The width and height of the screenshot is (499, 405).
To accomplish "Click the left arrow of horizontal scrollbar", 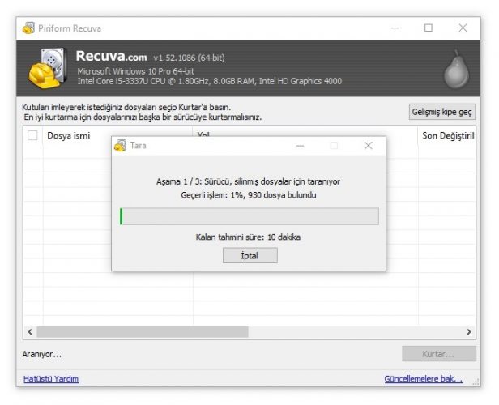I will pyautogui.click(x=30, y=332).
